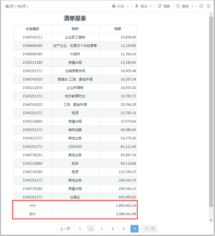Click the scrollbar down arrow
Viewport: 215px width, 236px height.
211,220
